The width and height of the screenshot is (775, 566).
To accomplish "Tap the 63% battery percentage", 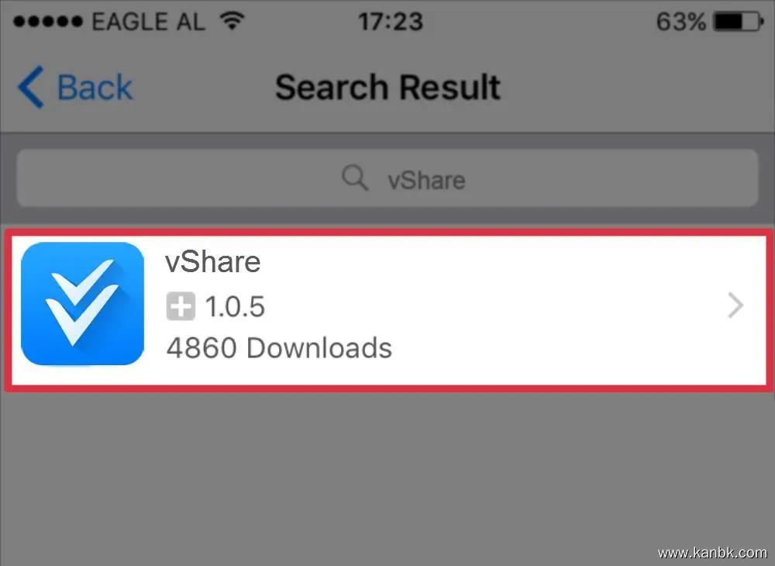I will 680,22.
